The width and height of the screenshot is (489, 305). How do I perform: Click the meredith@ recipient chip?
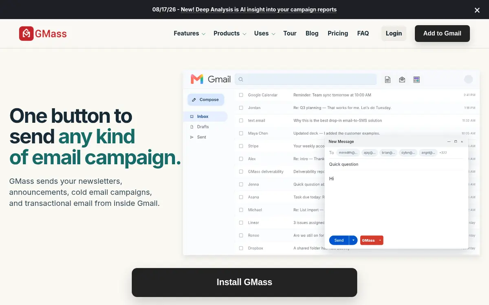tap(348, 152)
